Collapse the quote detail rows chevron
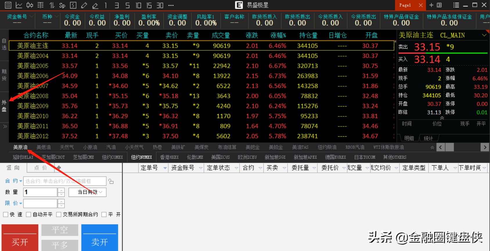Image resolution: width=490 pixels, height=251 pixels. click(x=442, y=118)
